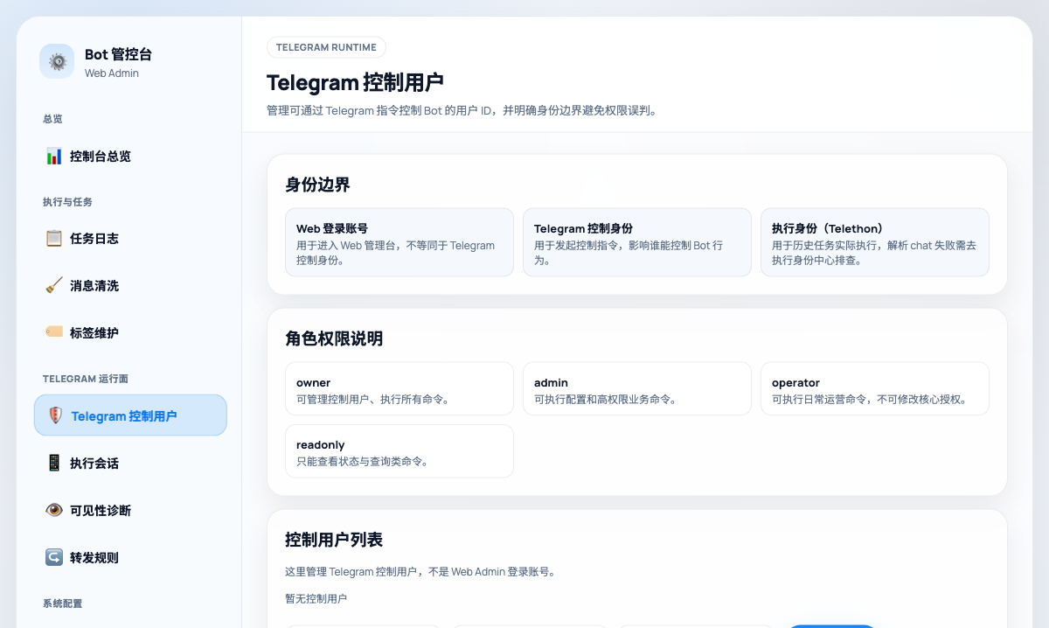Click the admin role card
This screenshot has width=1049, height=628.
coord(637,388)
